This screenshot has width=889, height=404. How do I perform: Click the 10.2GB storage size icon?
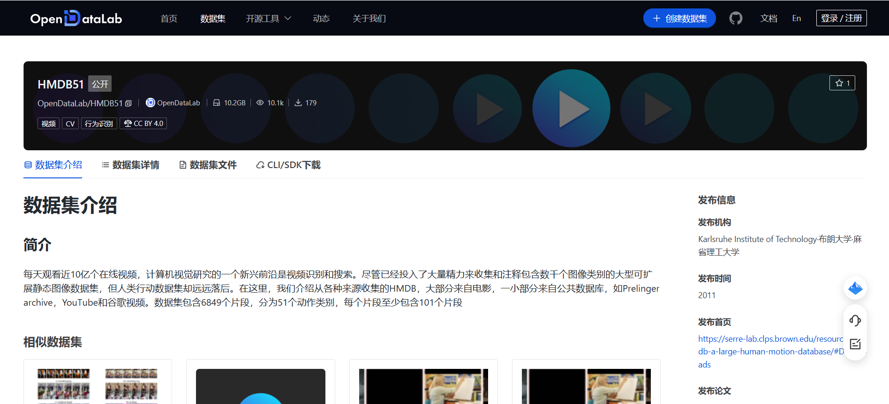pos(217,103)
